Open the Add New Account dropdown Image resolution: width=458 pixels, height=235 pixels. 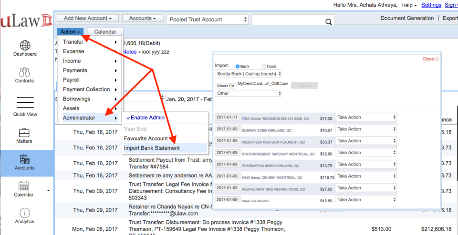click(x=88, y=18)
